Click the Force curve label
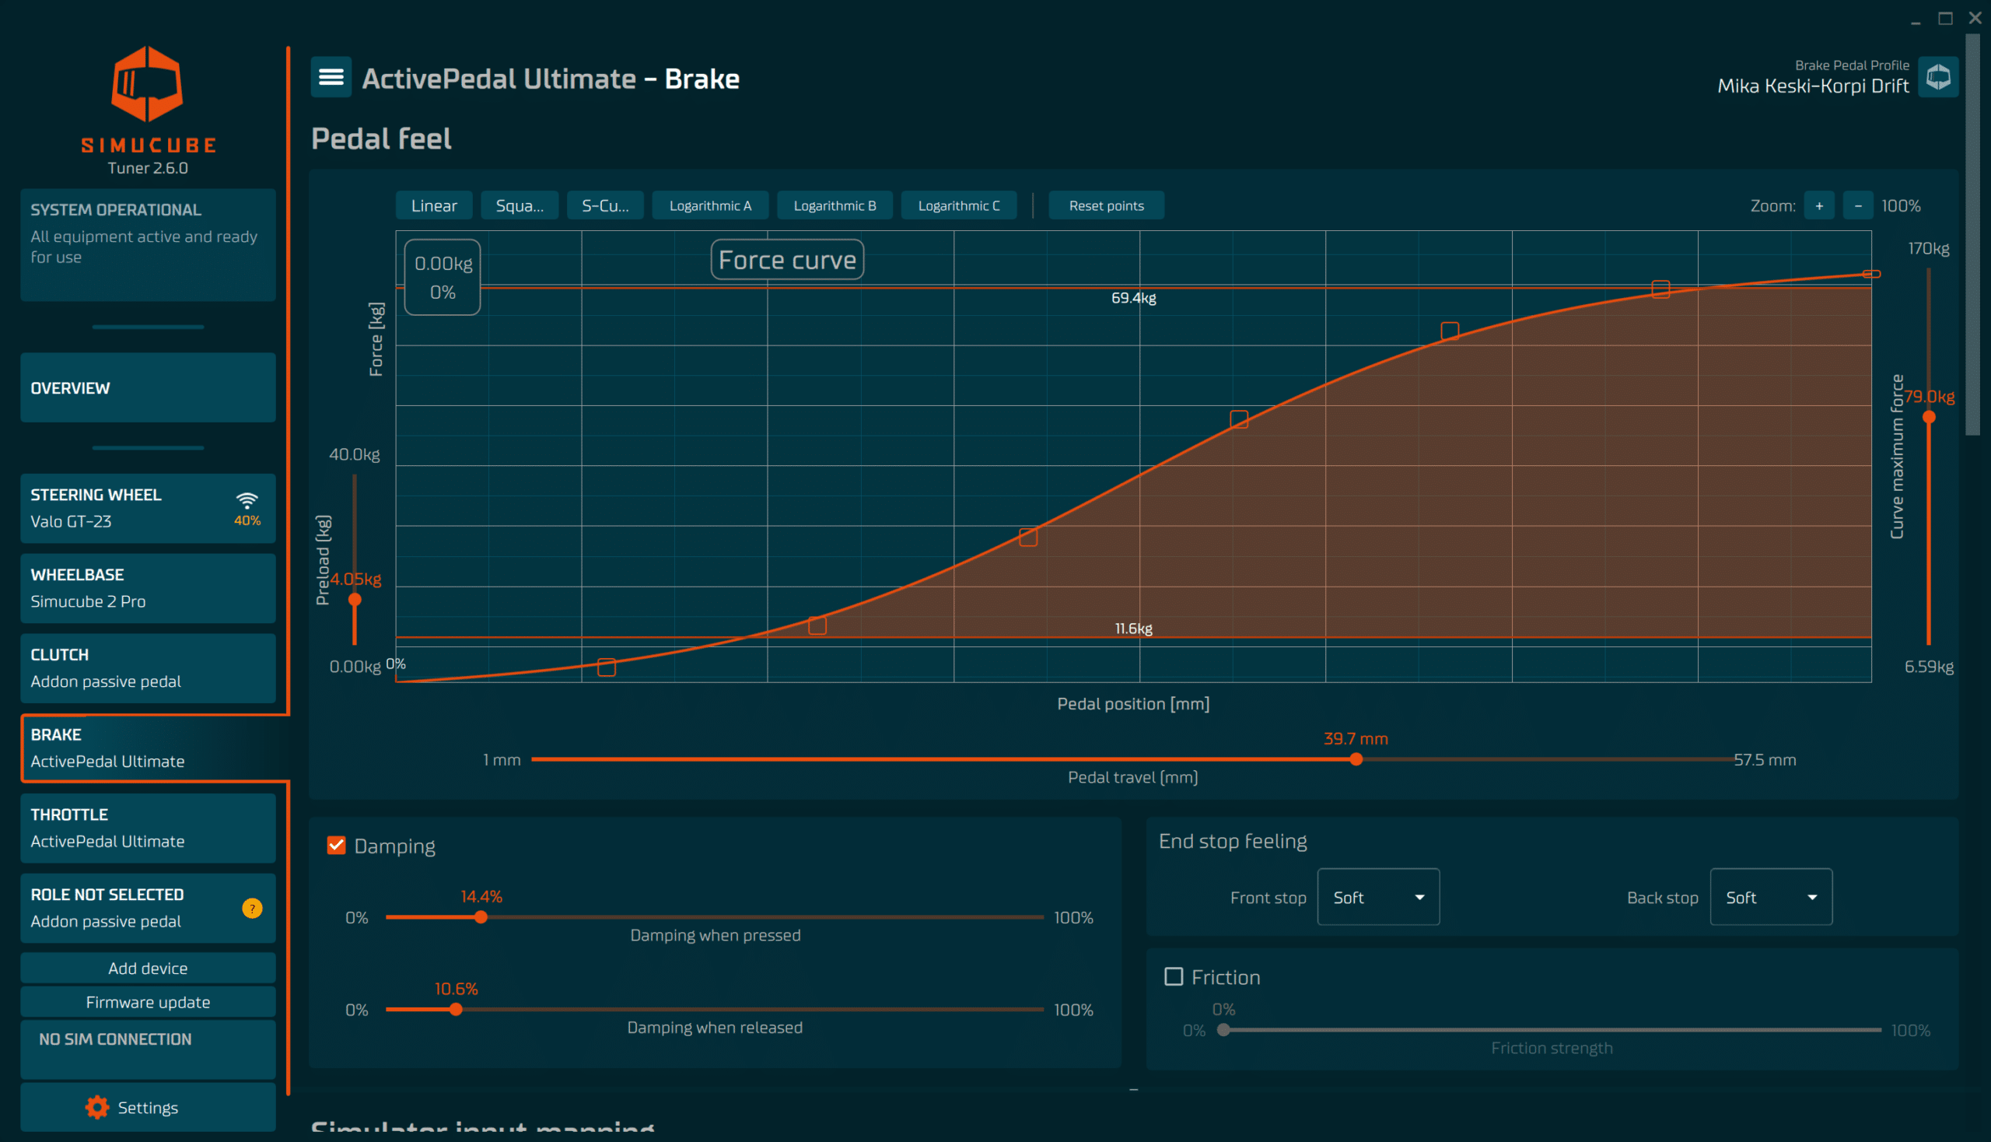Screen dimensions: 1991x1142 tap(786, 260)
